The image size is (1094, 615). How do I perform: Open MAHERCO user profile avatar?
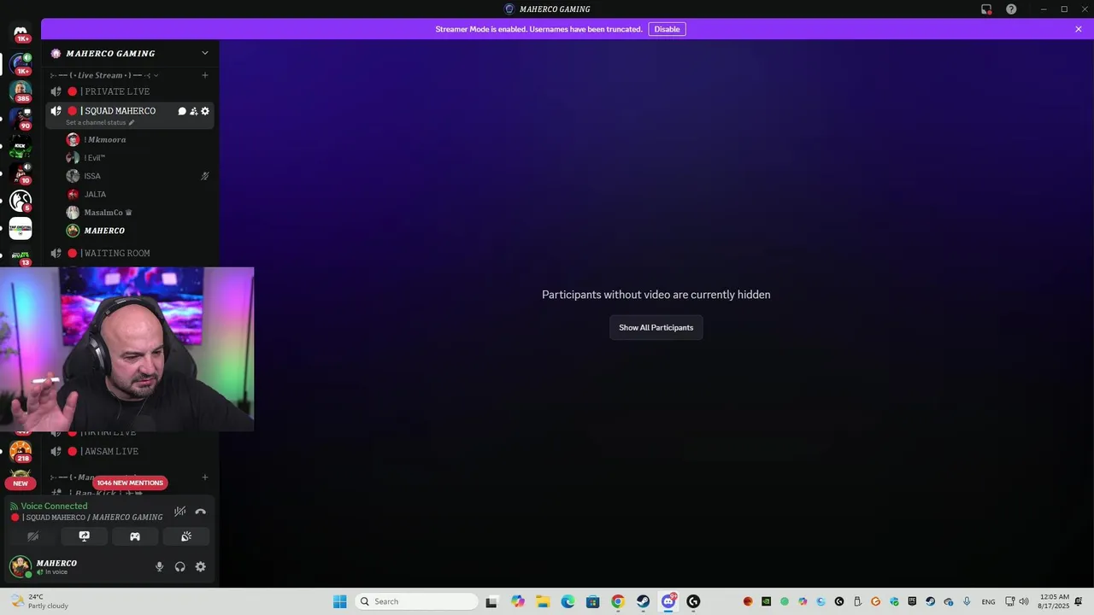point(20,566)
